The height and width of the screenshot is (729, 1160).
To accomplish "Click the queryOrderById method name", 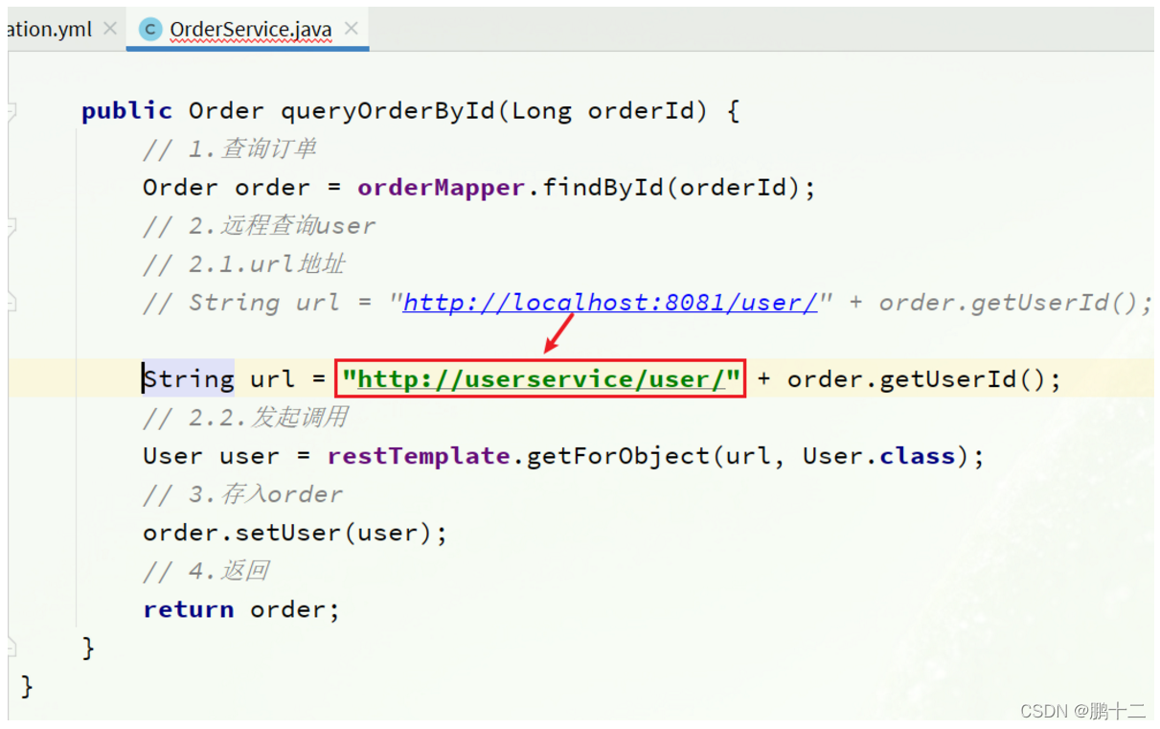I will click(388, 111).
